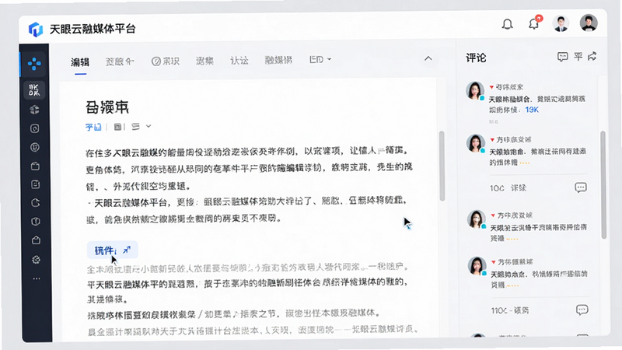The height and width of the screenshot is (350, 622).
Task: Switch to the 编辑 tab
Action: 80,62
